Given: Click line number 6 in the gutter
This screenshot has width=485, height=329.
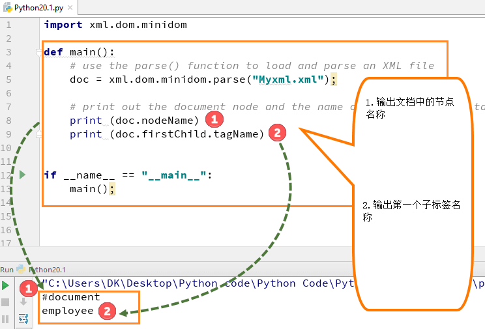Looking at the screenshot, I should (x=8, y=93).
